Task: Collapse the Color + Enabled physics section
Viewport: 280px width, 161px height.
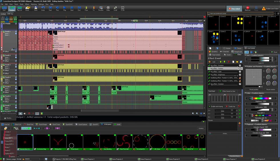Action: click(x=245, y=93)
